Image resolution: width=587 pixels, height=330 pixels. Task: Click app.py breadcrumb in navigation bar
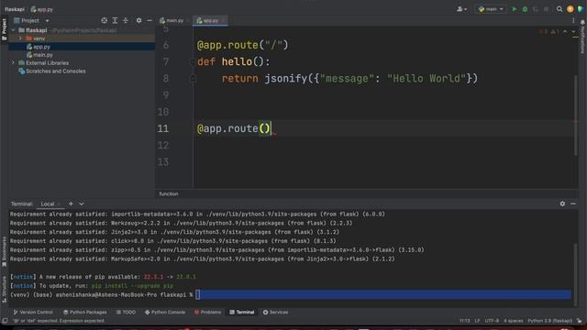pyautogui.click(x=41, y=9)
